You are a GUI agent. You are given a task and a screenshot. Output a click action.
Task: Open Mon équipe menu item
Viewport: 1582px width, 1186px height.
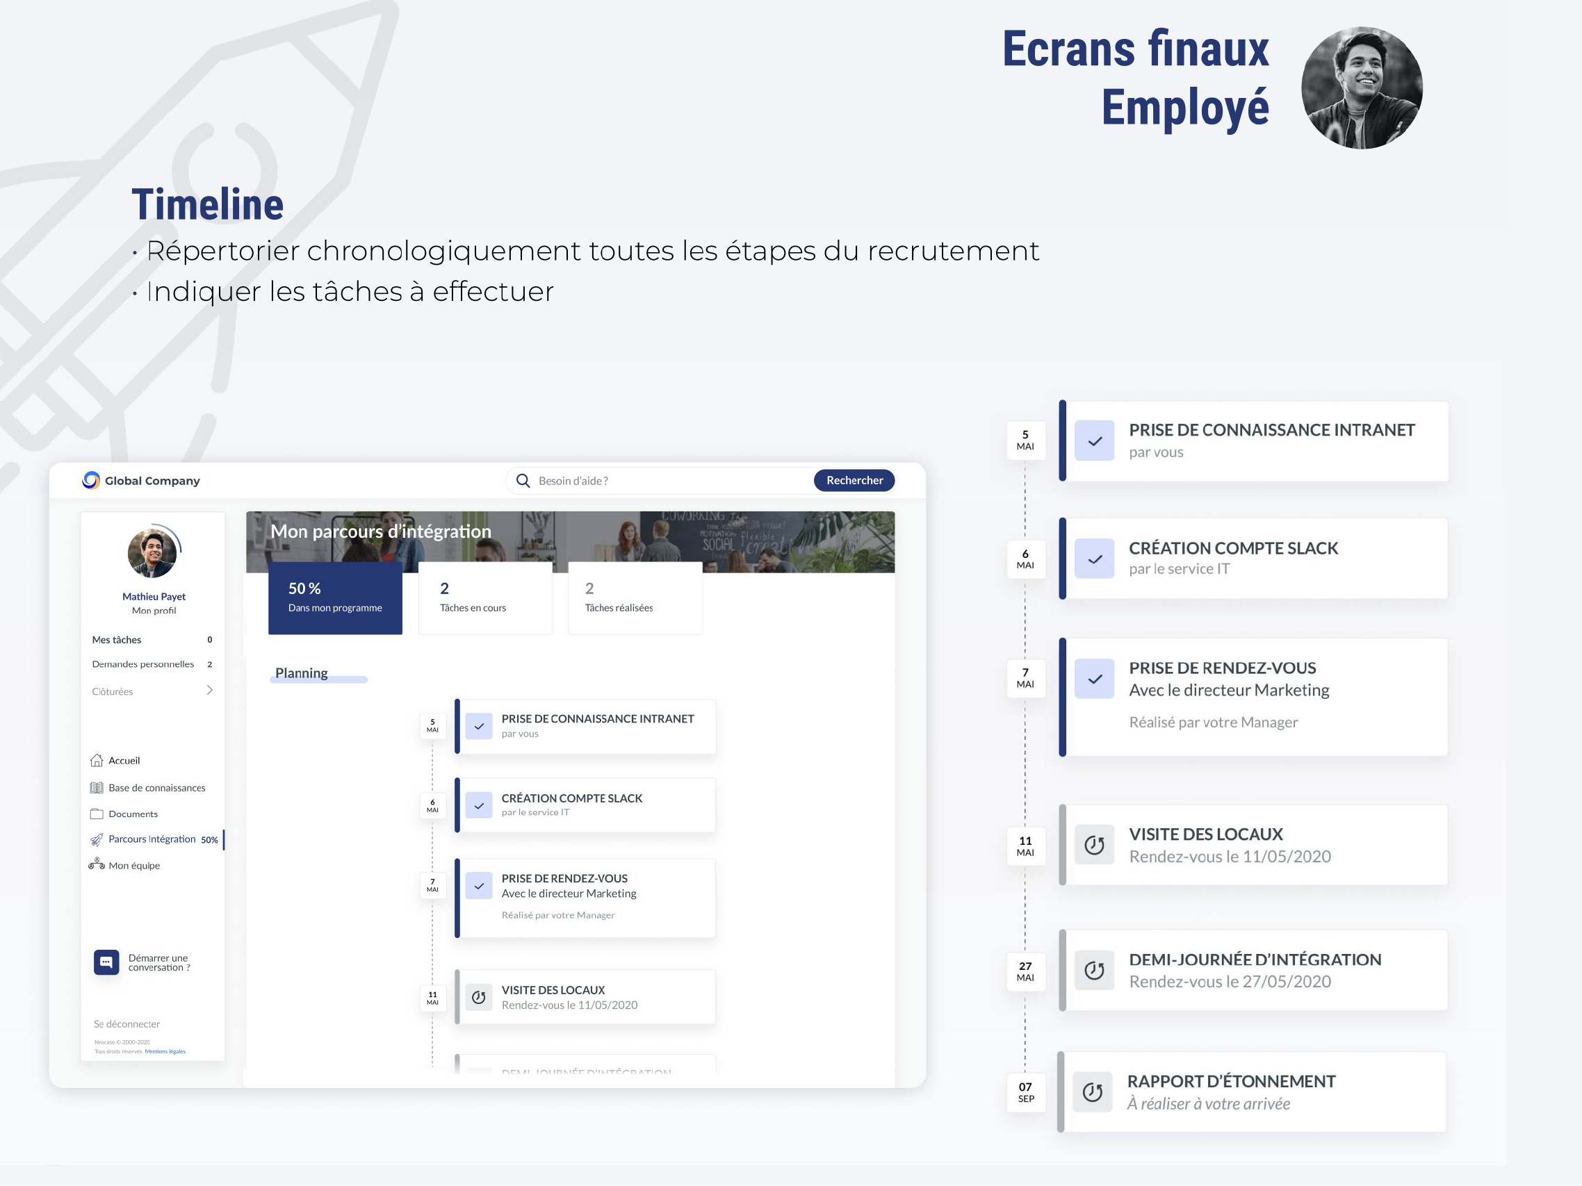click(x=133, y=865)
